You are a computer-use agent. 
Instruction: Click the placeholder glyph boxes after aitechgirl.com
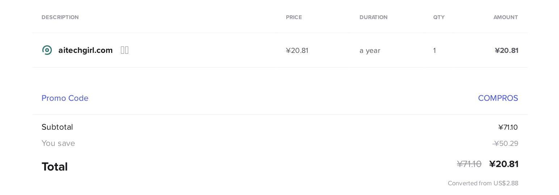pos(125,50)
